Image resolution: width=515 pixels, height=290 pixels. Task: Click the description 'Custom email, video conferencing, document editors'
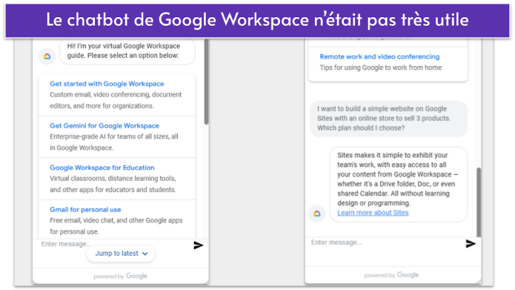click(116, 100)
